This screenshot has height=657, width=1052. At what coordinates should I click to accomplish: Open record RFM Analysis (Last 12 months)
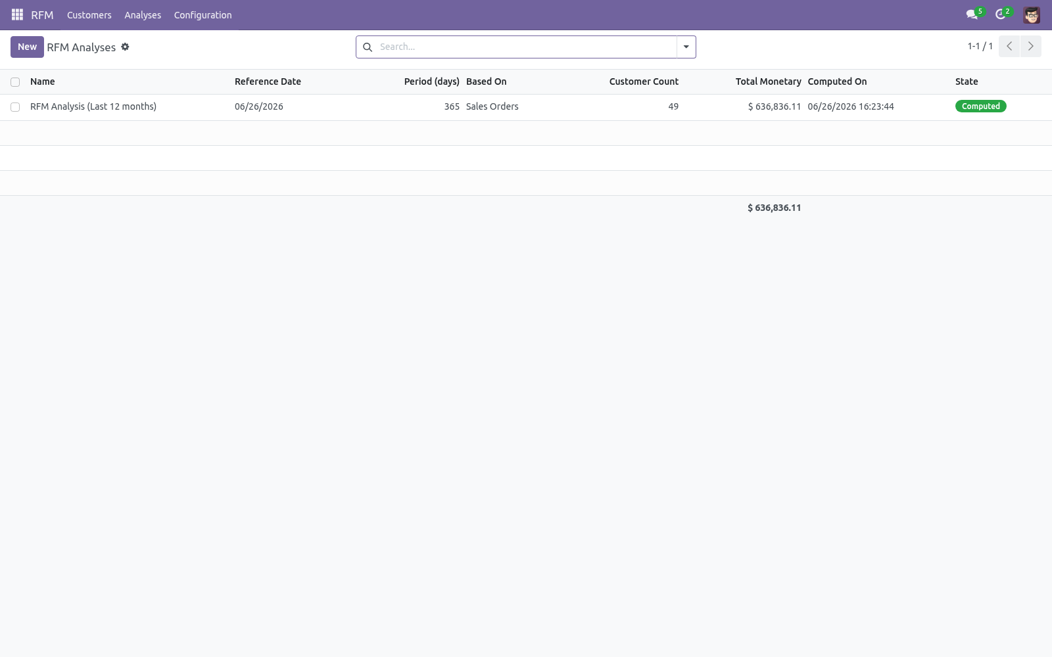click(x=93, y=106)
